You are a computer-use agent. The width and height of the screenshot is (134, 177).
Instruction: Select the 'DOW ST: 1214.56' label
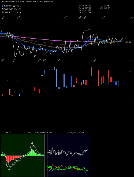point(12,6)
